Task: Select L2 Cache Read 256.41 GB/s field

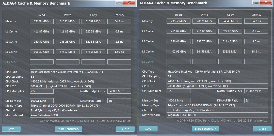Action: point(179,41)
